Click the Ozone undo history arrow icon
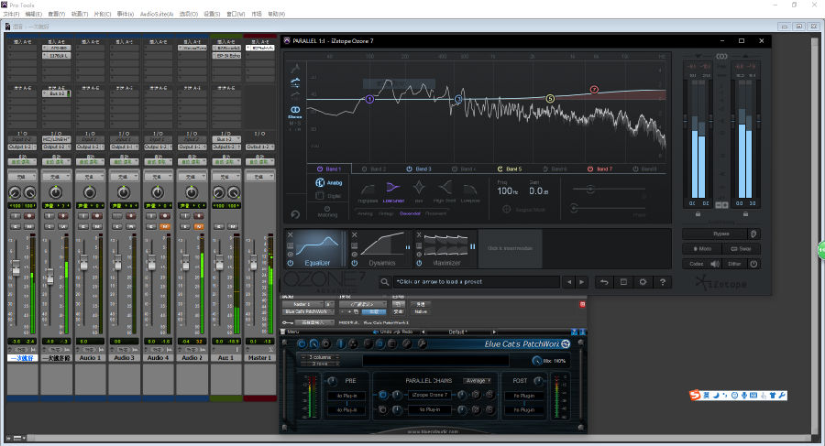 pyautogui.click(x=604, y=282)
